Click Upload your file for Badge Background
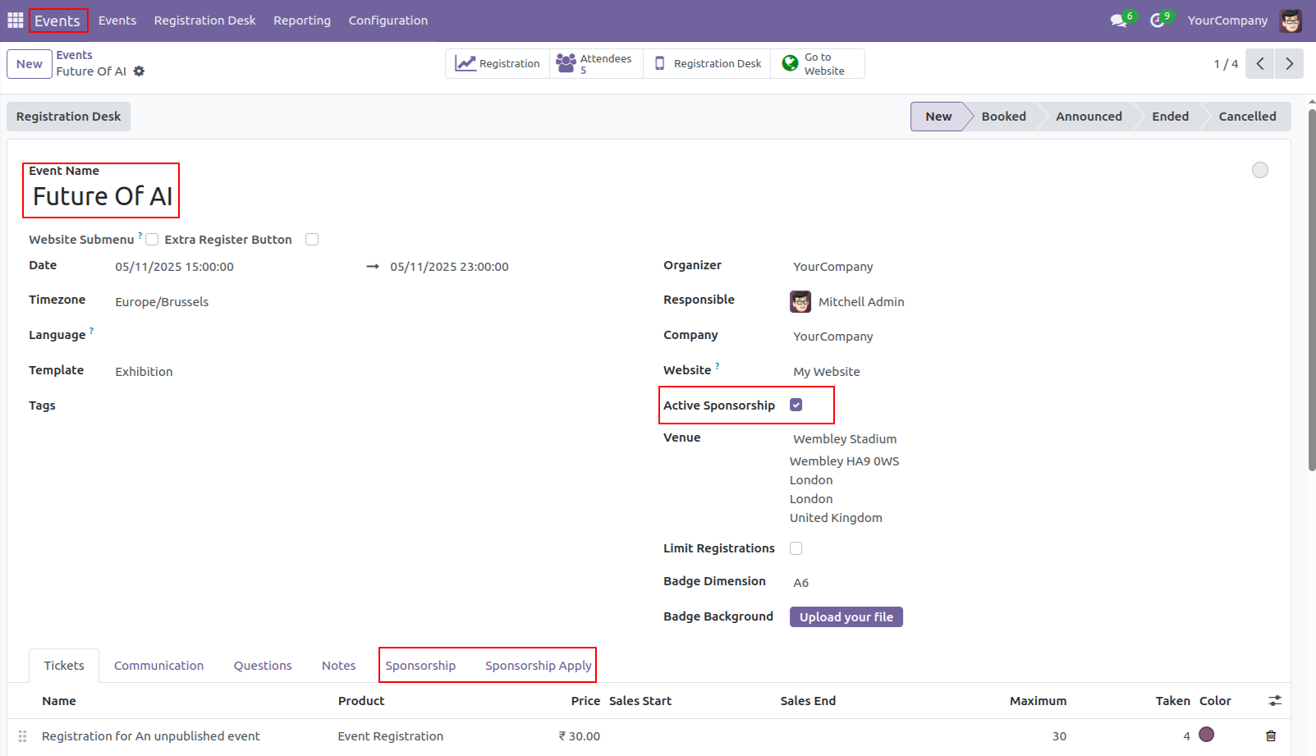Screen dimensions: 1316x756 coord(846,616)
